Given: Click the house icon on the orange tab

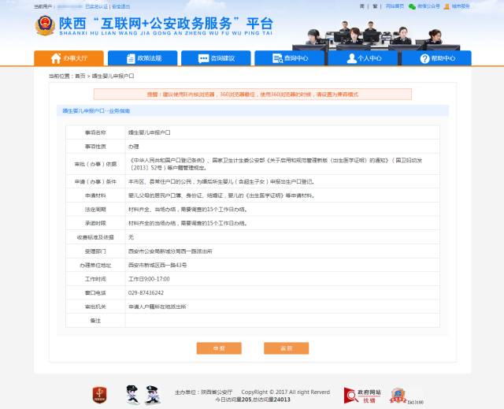Looking at the screenshot, I should pos(56,58).
